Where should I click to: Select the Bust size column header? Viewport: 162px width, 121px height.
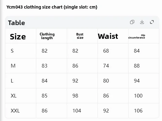coord(80,36)
